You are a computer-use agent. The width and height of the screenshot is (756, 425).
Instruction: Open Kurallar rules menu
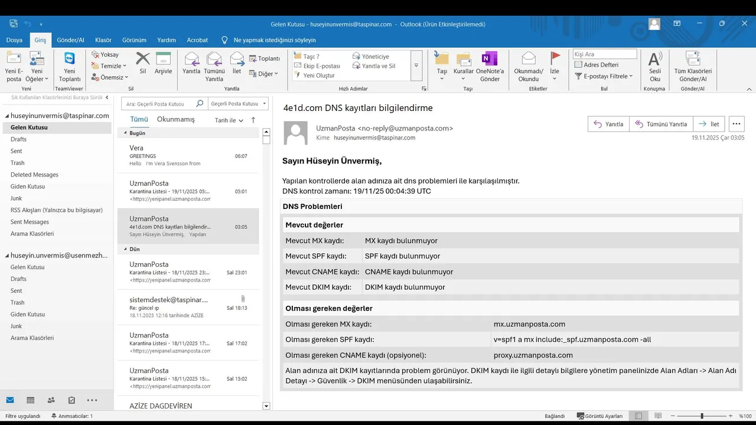(464, 67)
